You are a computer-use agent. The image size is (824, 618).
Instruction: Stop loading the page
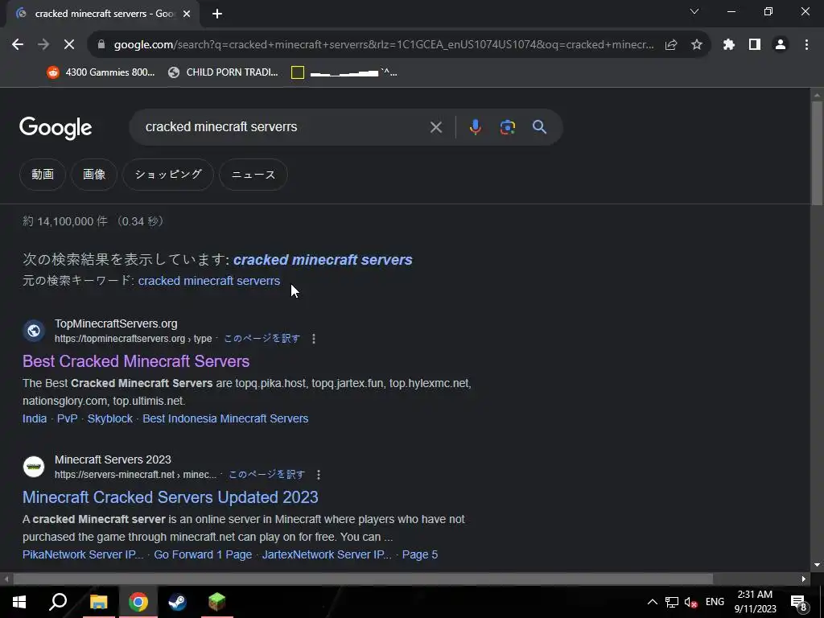point(69,45)
